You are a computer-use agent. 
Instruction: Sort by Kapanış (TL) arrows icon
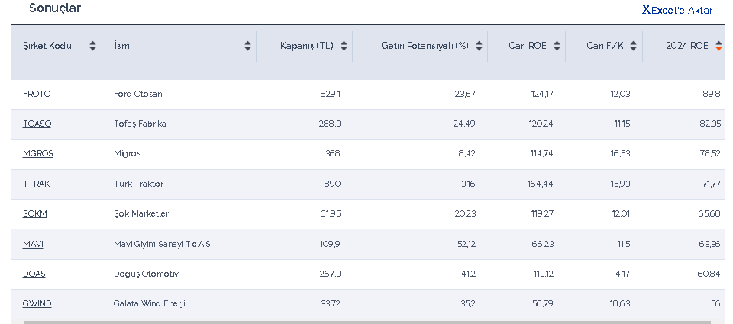coord(344,46)
